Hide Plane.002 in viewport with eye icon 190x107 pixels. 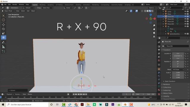coord(185,19)
